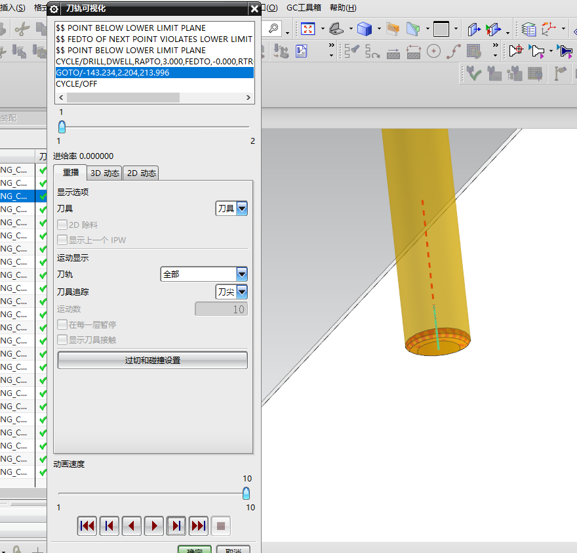This screenshot has height=553, width=577.
Task: Click the verify tool path checkmark icon
Action: [473, 74]
